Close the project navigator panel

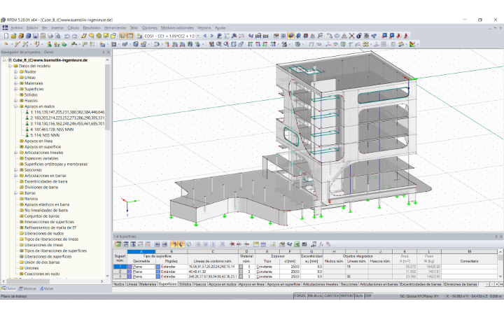pyautogui.click(x=108, y=52)
